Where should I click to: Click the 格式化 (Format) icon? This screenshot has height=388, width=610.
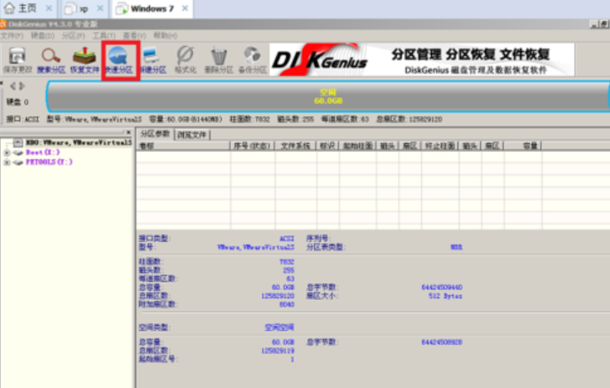point(185,55)
